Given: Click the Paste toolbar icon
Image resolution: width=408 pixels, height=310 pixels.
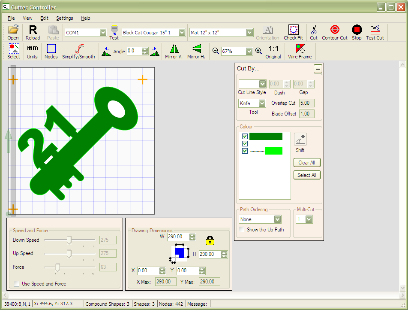Looking at the screenshot, I should (x=53, y=32).
